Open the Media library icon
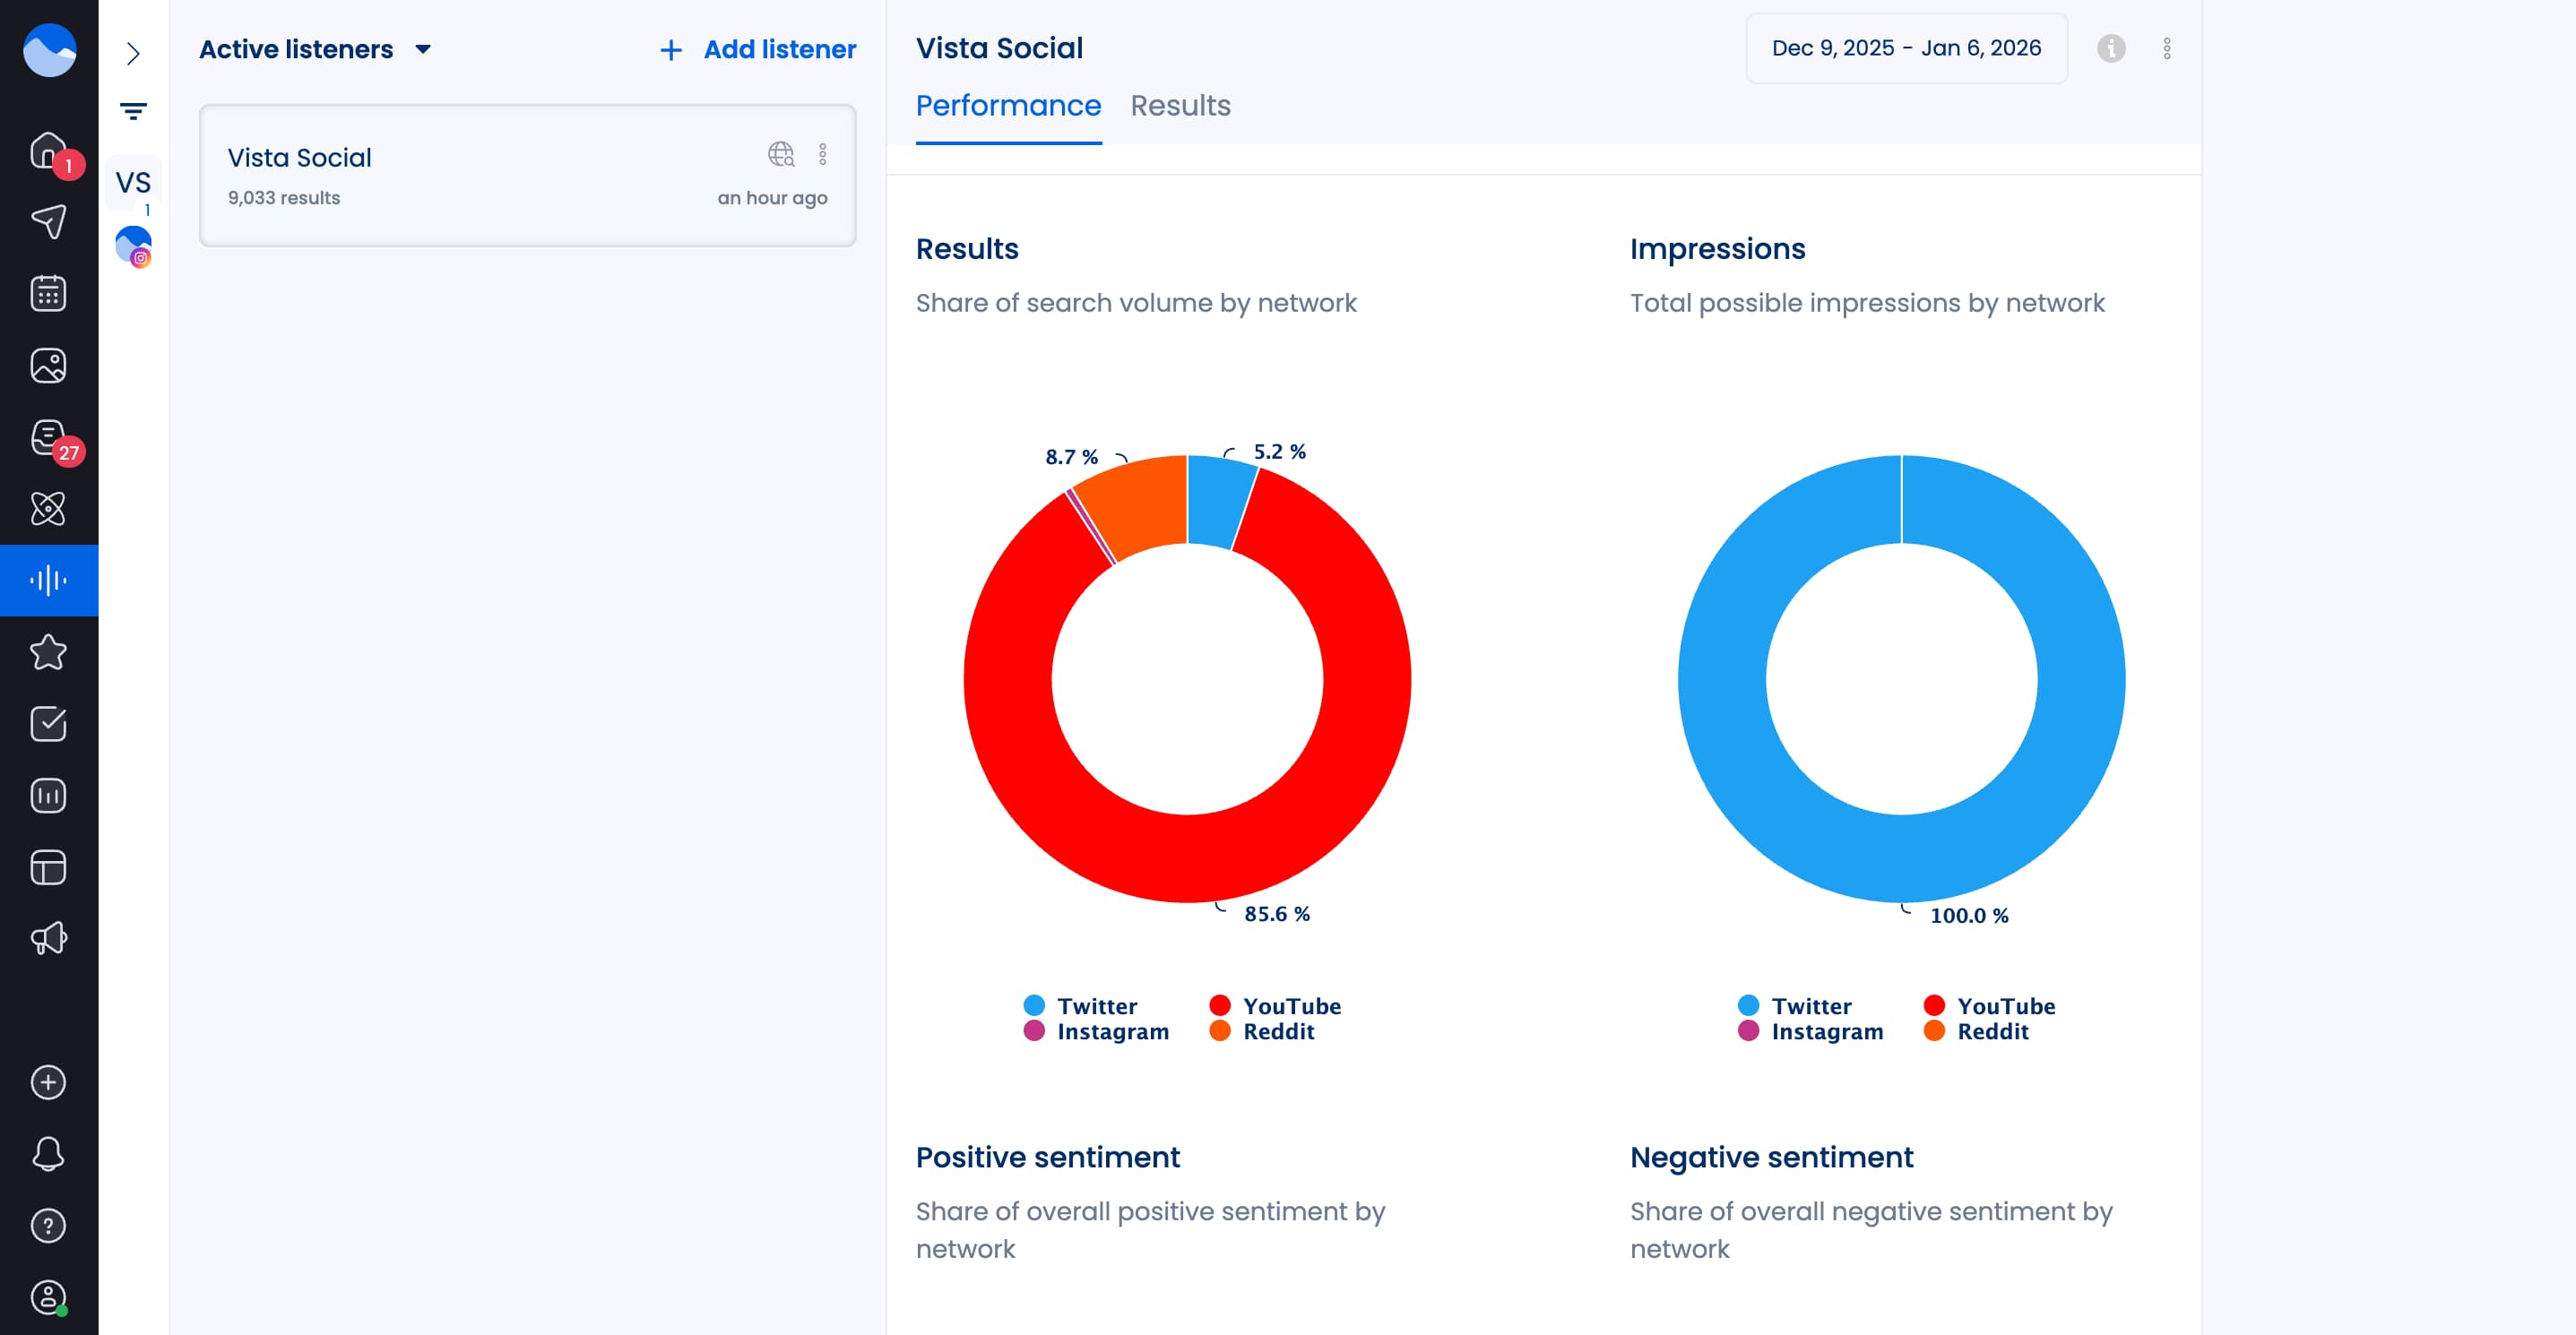 pyautogui.click(x=48, y=365)
